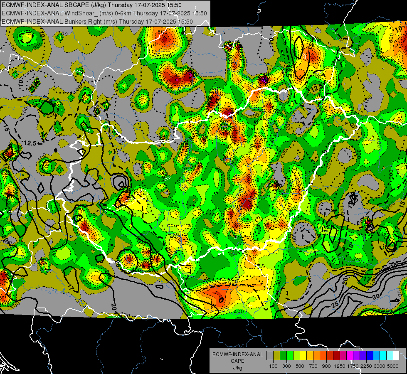Click the legend title ECMWF-INDEX-ANAL
Screen dimensions: 407x374
click(238, 354)
